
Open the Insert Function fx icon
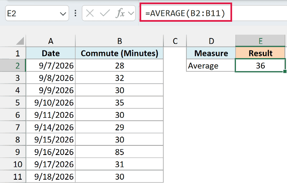pos(120,13)
